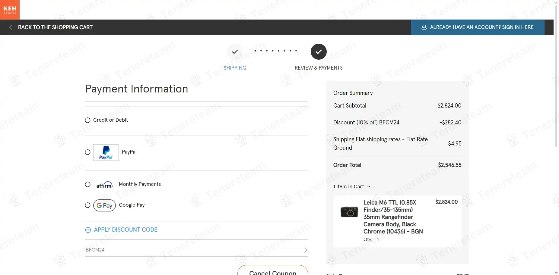Select Affirm Monthly Payments radio button
The width and height of the screenshot is (559, 275).
point(88,184)
